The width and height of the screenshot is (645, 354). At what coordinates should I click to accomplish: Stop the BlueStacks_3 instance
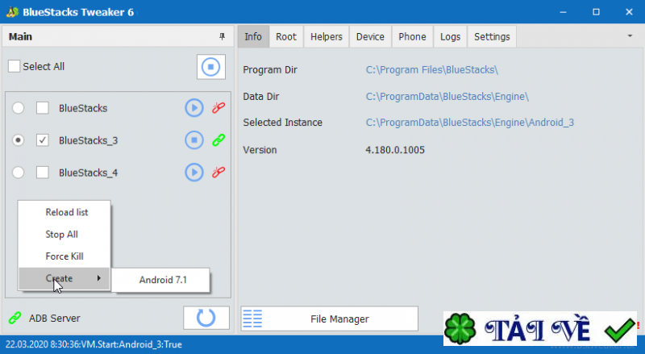193,140
